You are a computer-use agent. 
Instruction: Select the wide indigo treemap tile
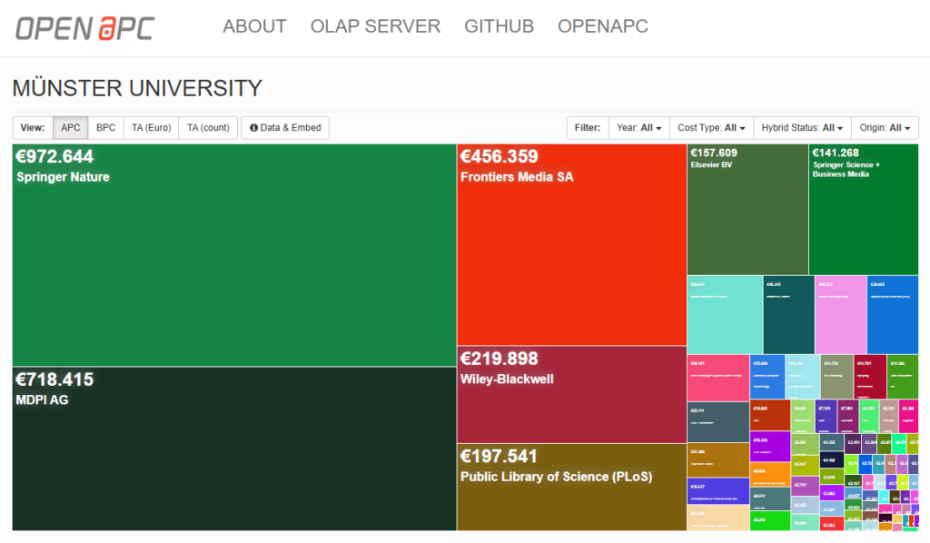tap(718, 491)
